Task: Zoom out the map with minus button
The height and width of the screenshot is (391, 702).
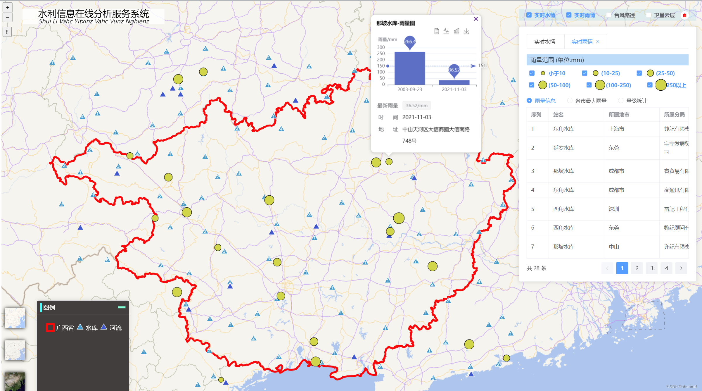Action: 7,17
